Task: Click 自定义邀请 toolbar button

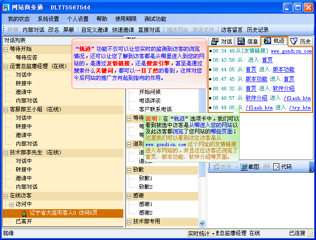Action: (95, 30)
